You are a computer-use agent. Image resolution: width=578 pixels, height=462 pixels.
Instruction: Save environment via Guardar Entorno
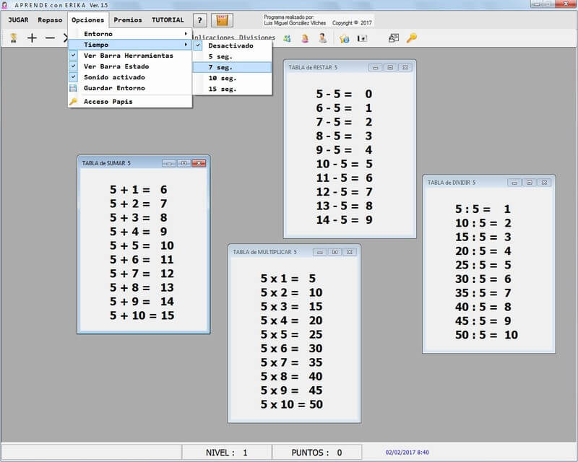pyautogui.click(x=114, y=88)
